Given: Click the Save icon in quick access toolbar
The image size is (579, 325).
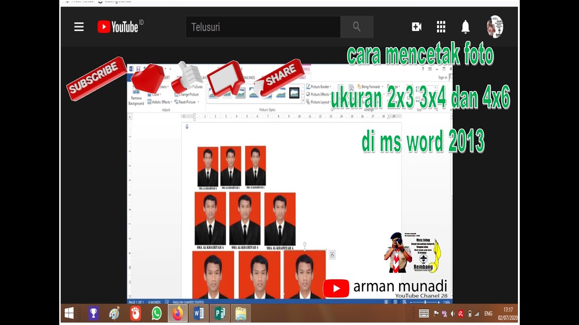Looking at the screenshot, I should [138, 69].
